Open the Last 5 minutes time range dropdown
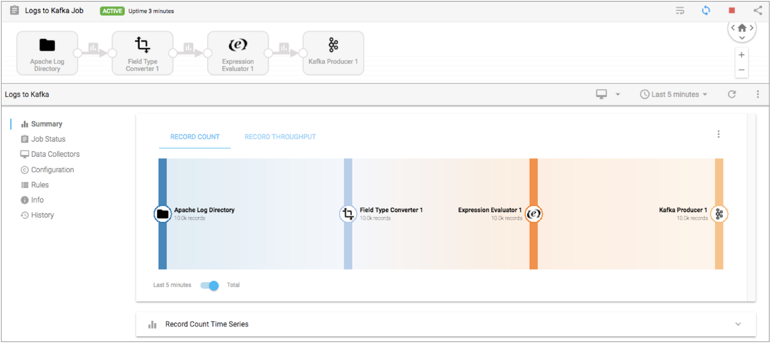The width and height of the screenshot is (770, 343). tap(674, 94)
